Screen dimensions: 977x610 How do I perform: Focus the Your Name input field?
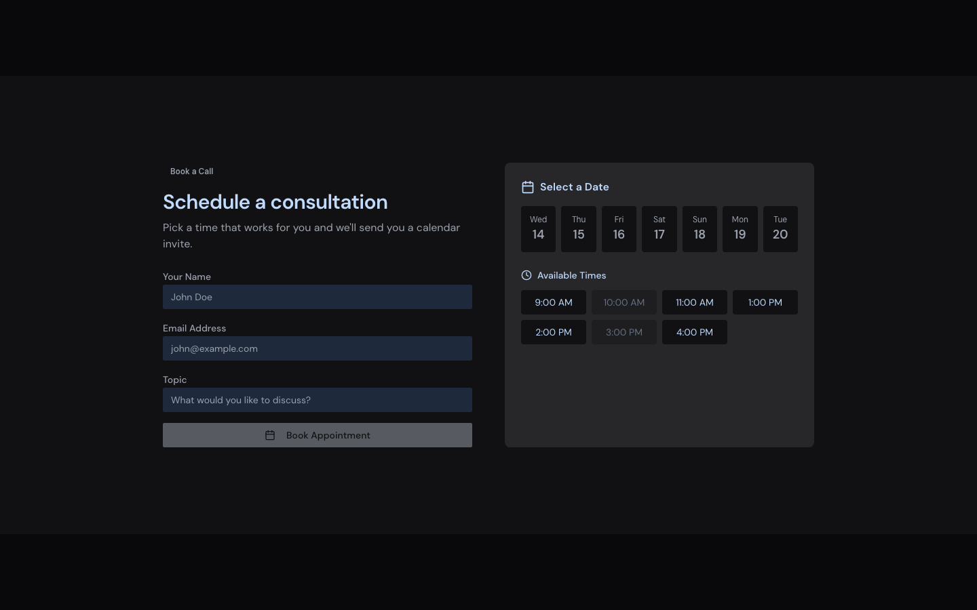point(318,297)
